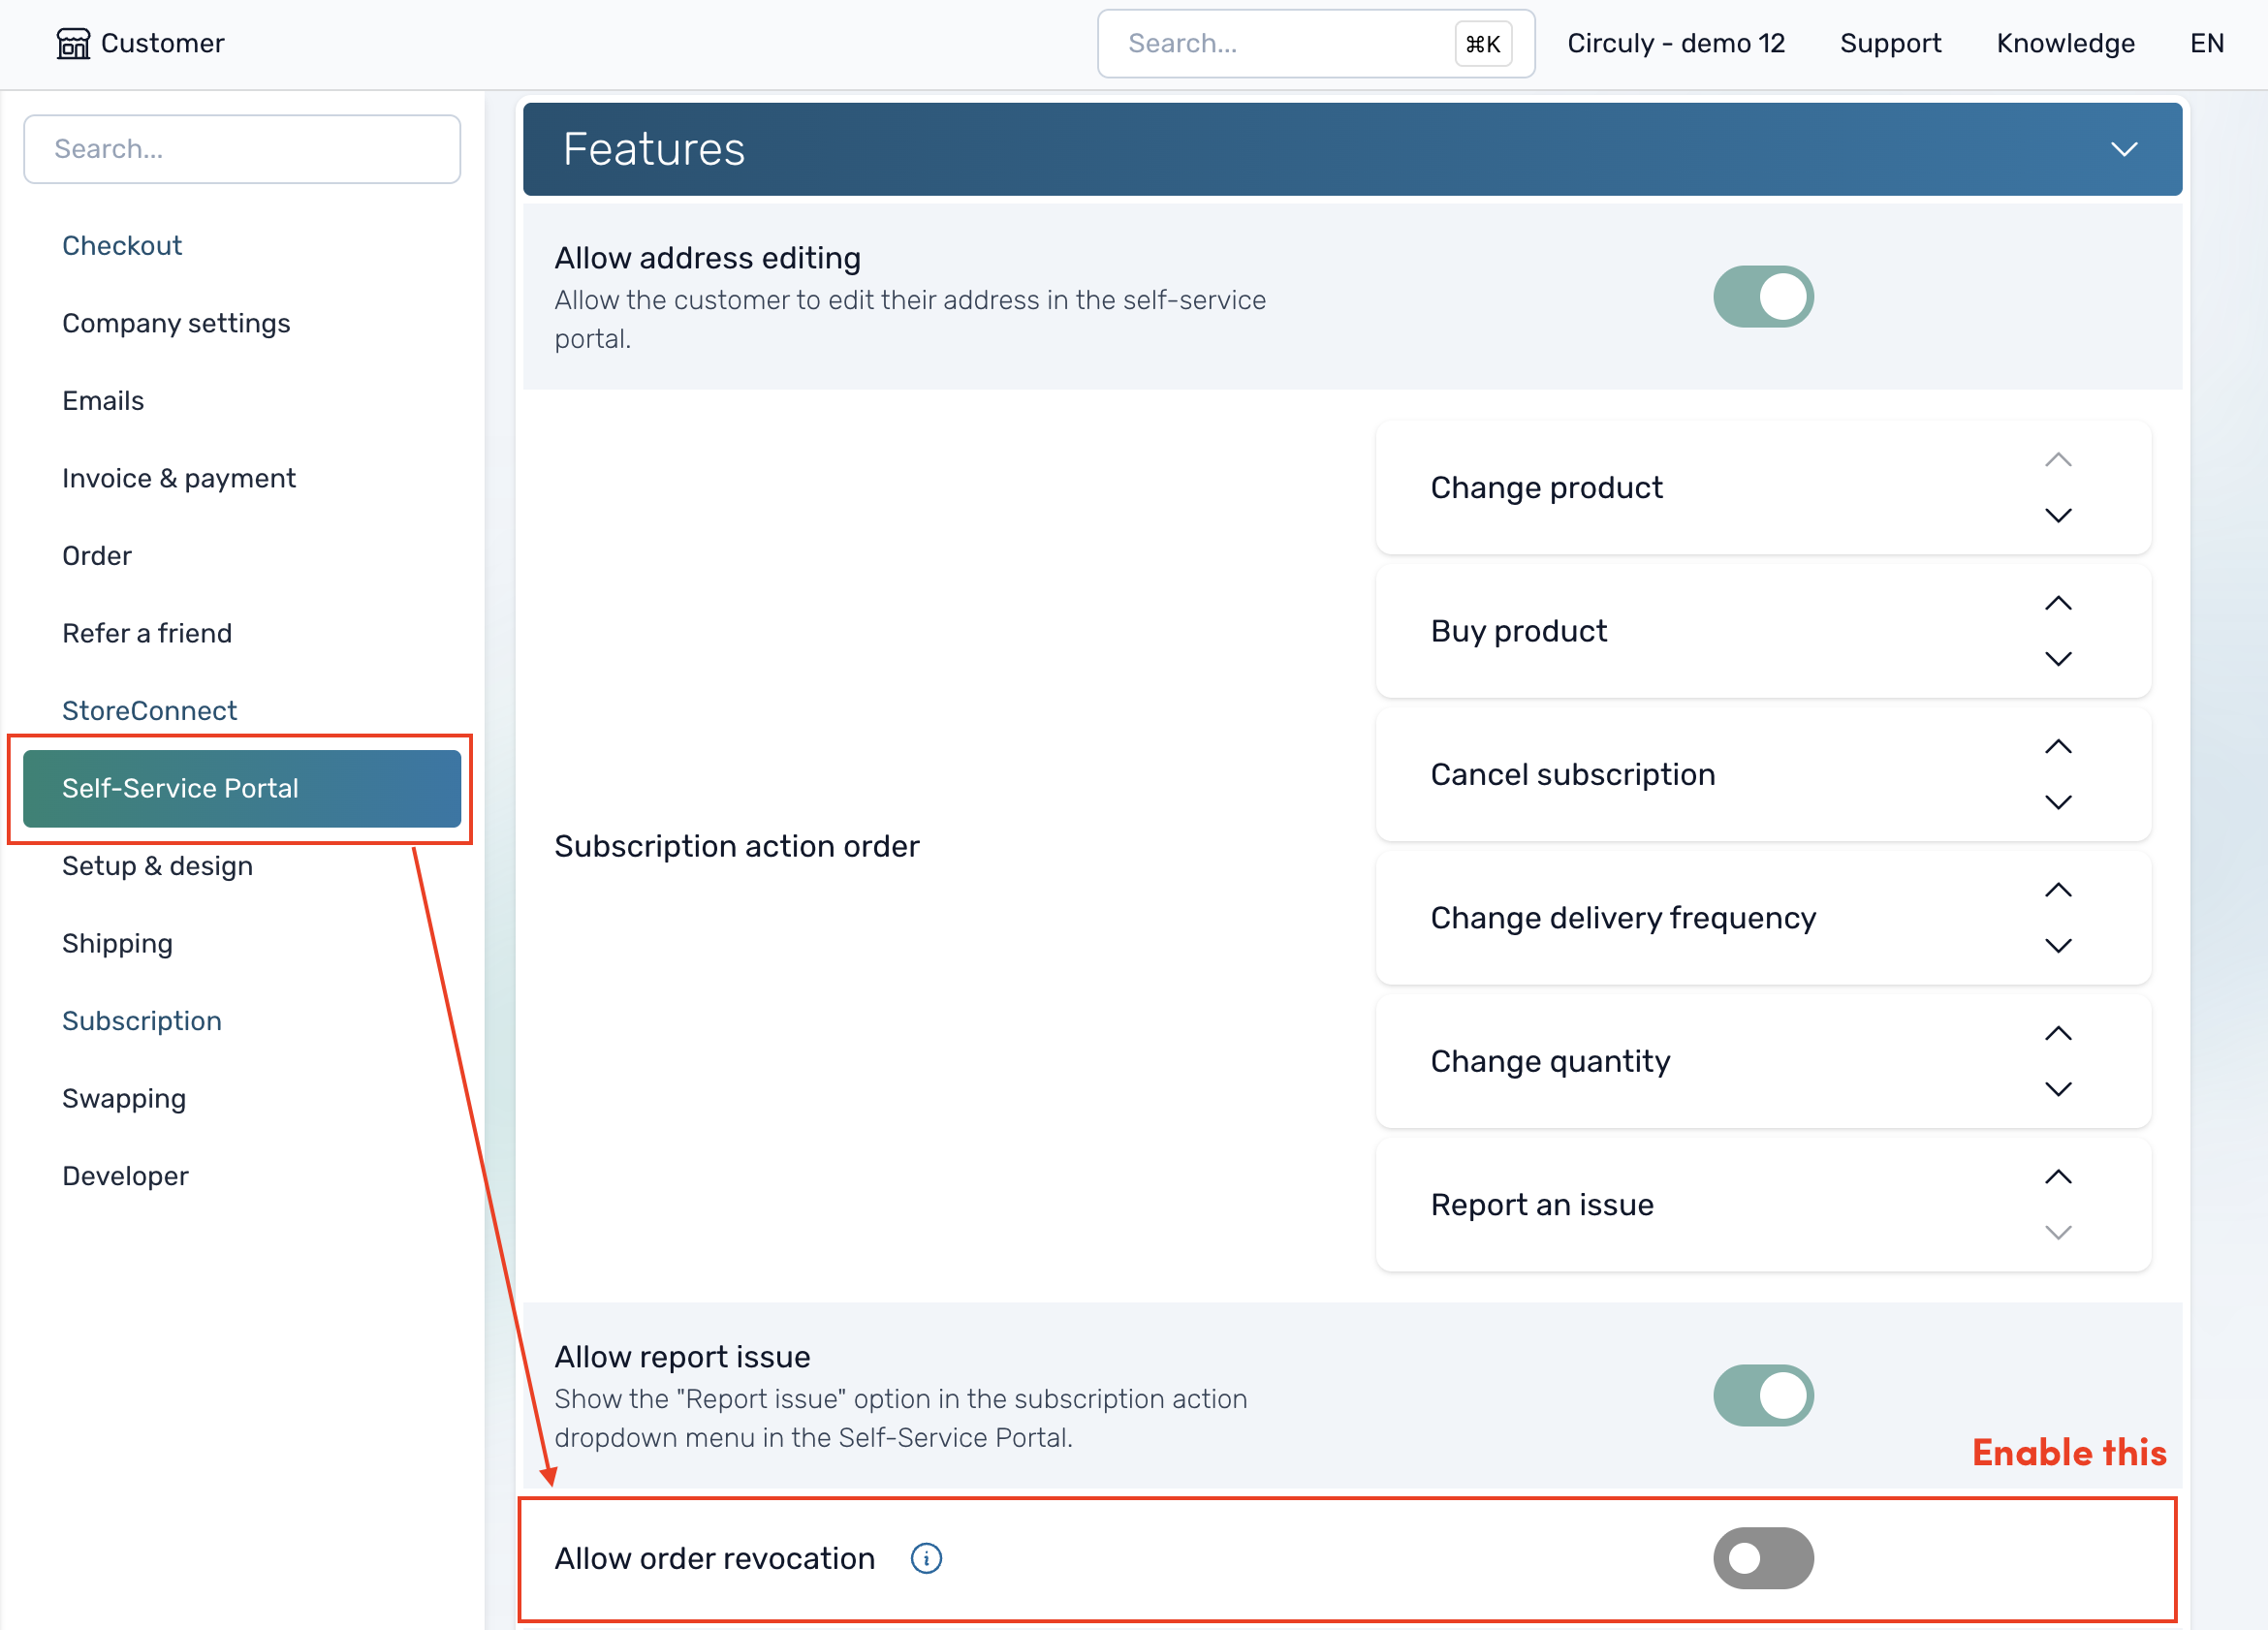This screenshot has width=2268, height=1630.
Task: Focus the sidebar search field
Action: pyautogui.click(x=242, y=149)
